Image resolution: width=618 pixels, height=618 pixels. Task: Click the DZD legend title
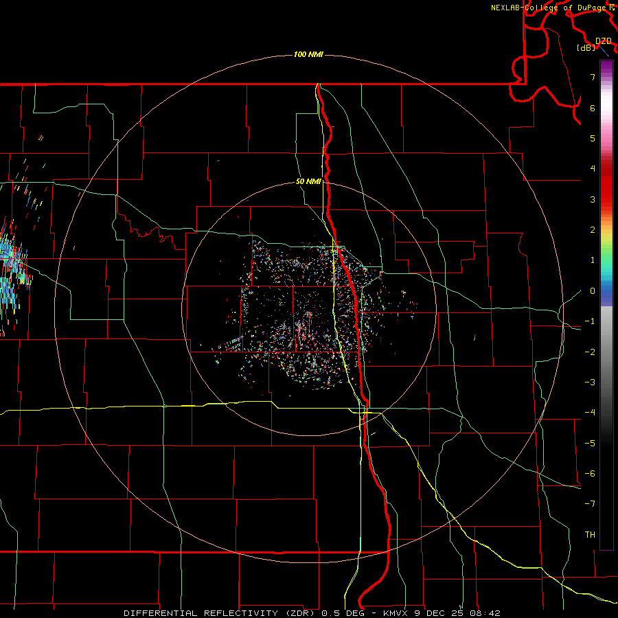click(603, 41)
